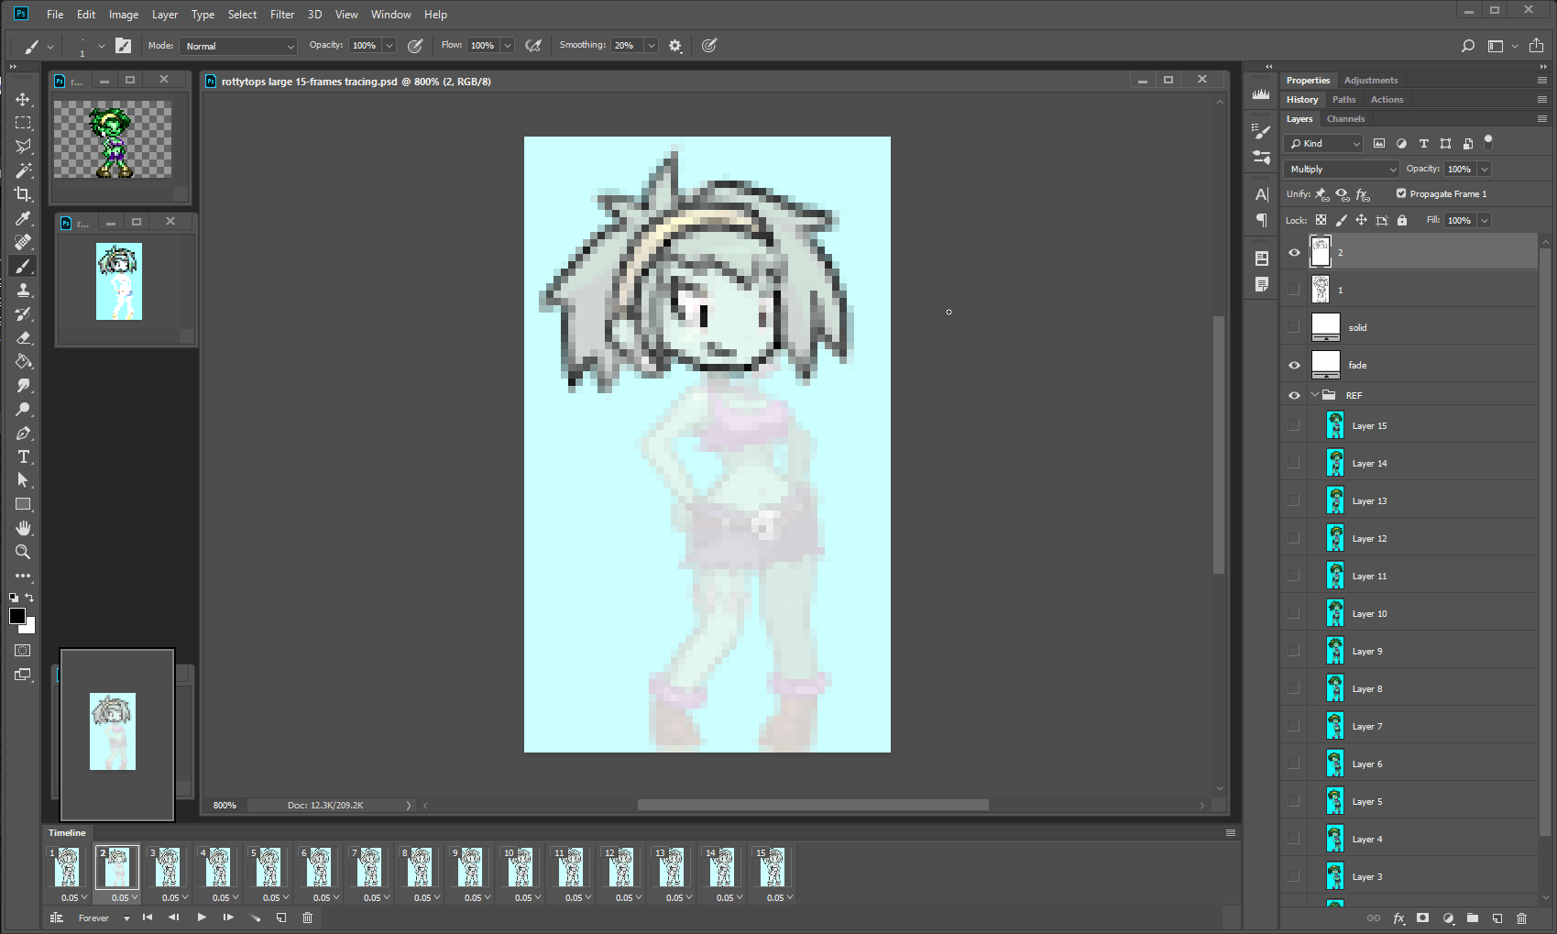Open the brush Mode dropdown
This screenshot has height=934, width=1557.
tap(238, 46)
